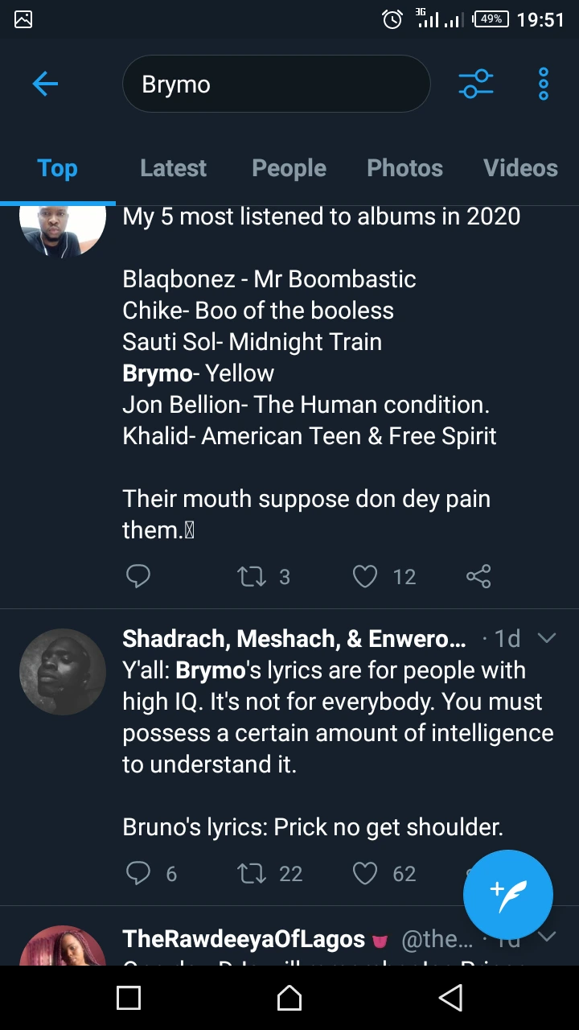Open the three-dot overflow menu
Viewport: 579px width, 1030px height.
(544, 84)
